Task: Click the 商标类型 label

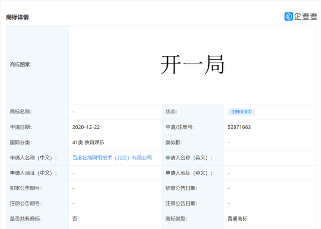Action: (x=176, y=219)
